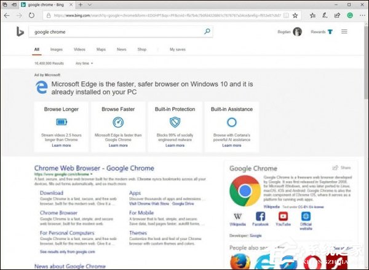Open My saves
The height and width of the screenshot is (270, 369).
(178, 49)
